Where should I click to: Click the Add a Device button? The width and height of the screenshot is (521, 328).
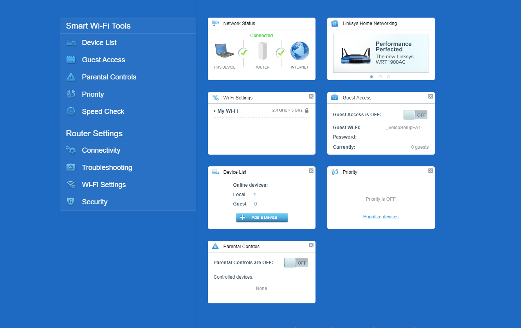point(262,217)
